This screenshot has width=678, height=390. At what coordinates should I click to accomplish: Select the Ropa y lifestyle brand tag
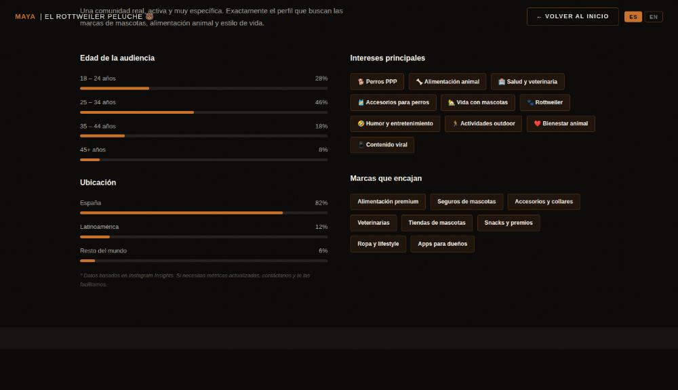point(378,244)
